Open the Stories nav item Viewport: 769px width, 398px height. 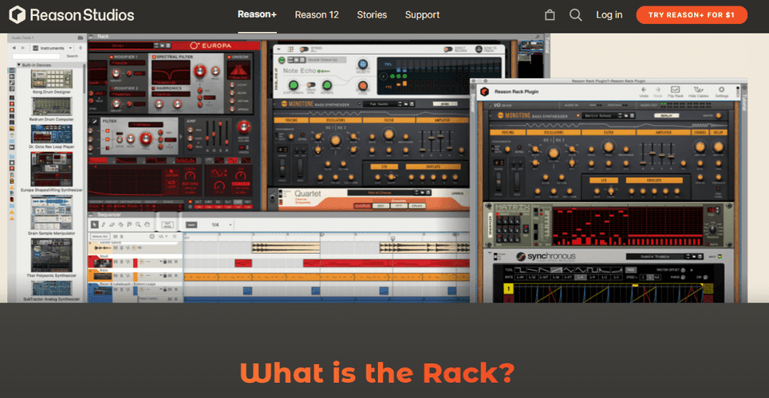tap(372, 14)
